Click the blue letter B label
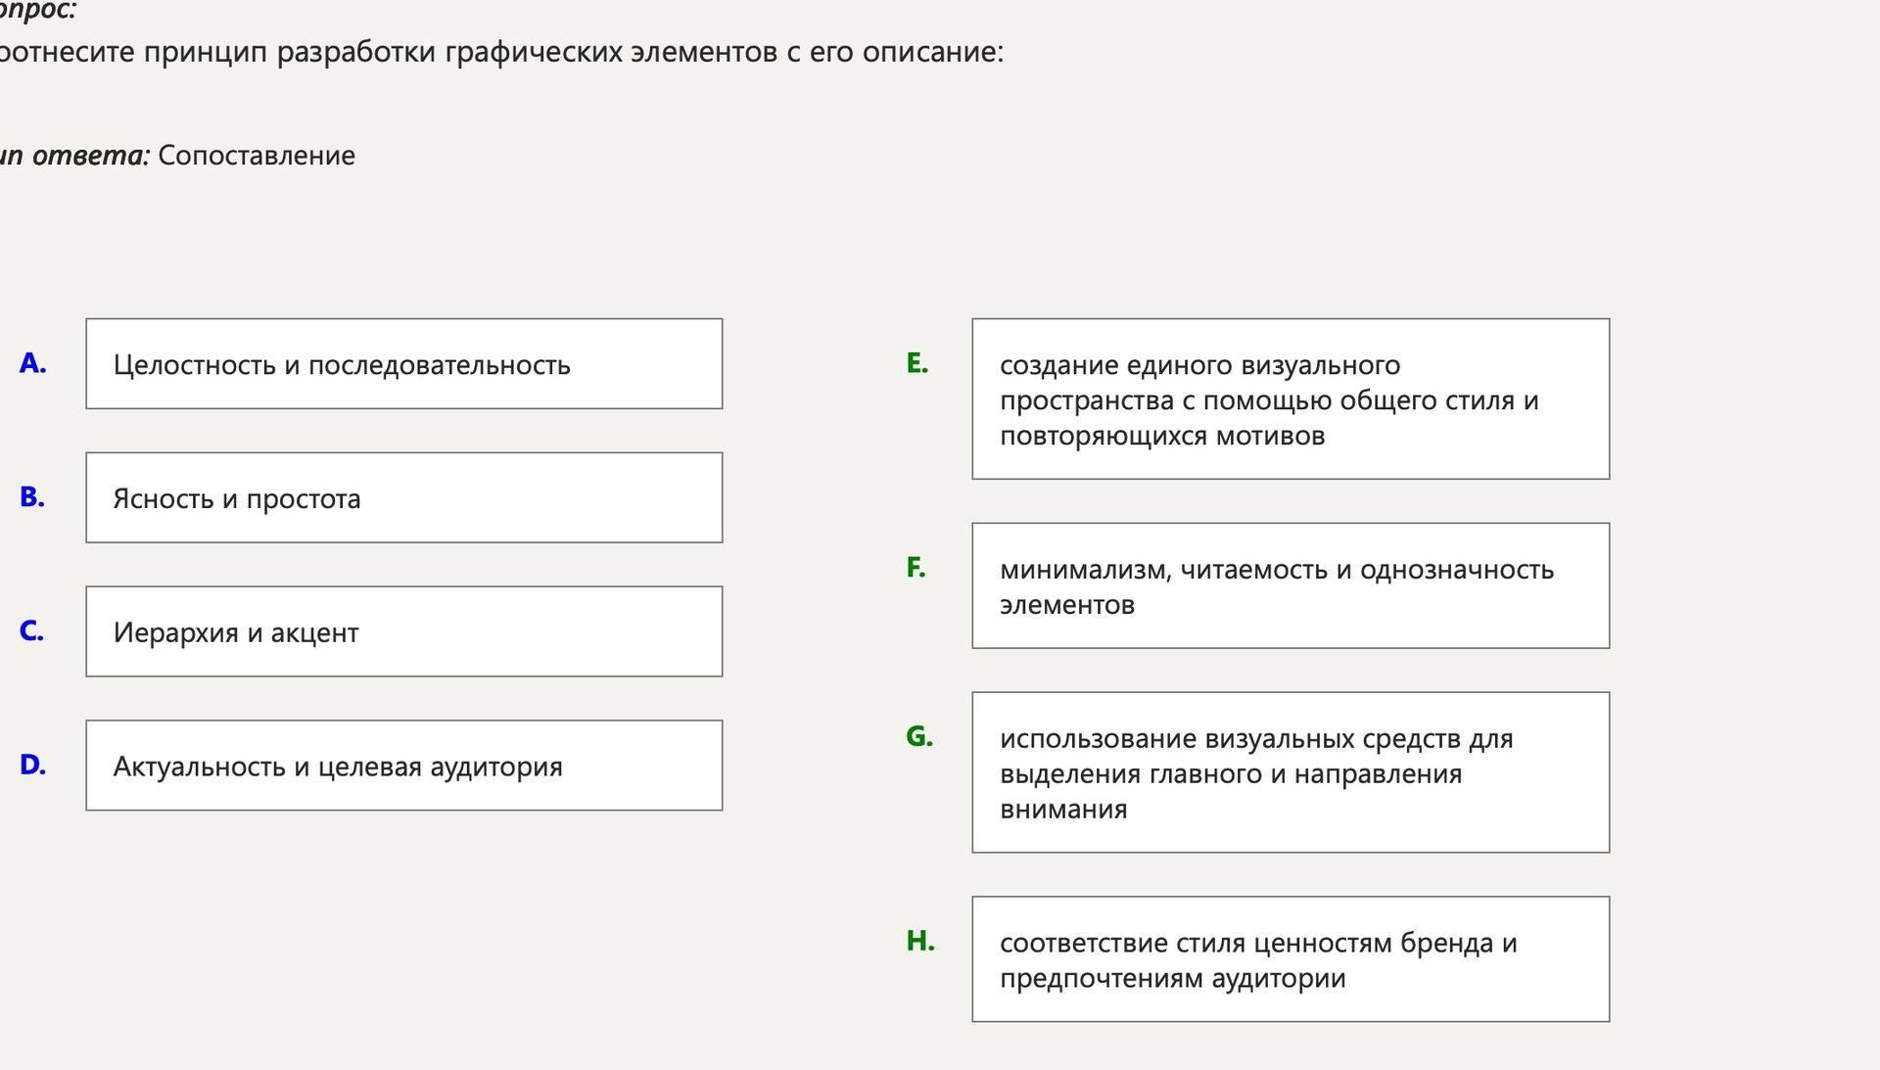Viewport: 1880px width, 1070px height. click(32, 497)
